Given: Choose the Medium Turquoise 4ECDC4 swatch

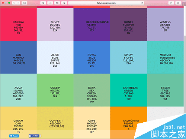Looking at the screenshot, I should [x=165, y=57].
